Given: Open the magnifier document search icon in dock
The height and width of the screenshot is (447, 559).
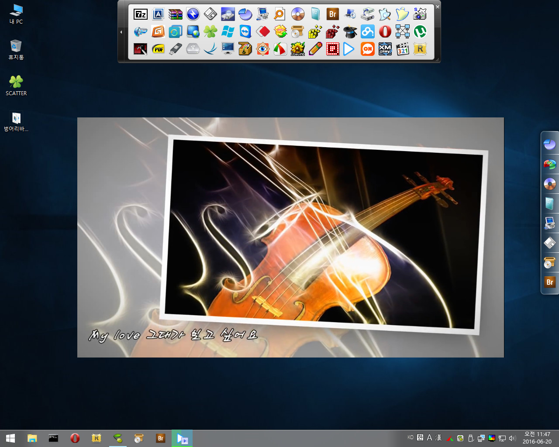Looking at the screenshot, I should [280, 14].
